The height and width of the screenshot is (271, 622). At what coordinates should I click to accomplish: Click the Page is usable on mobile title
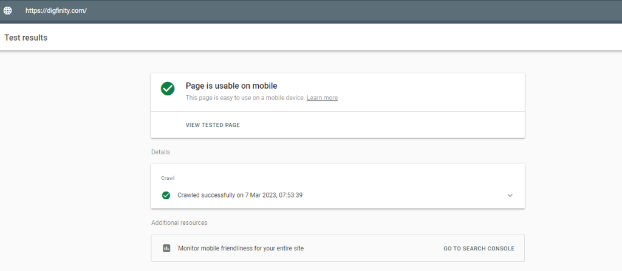tap(231, 86)
